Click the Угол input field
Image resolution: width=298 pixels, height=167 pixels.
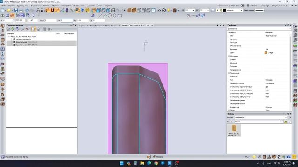pos(51,20)
